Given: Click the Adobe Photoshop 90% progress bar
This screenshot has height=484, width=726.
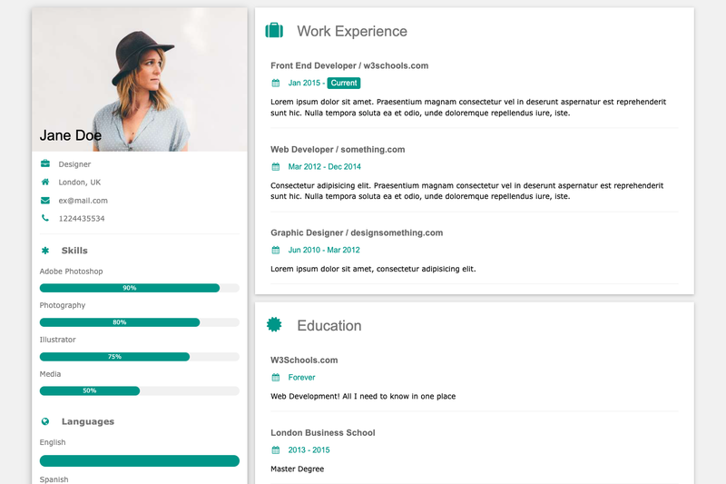Looking at the screenshot, I should pos(140,288).
